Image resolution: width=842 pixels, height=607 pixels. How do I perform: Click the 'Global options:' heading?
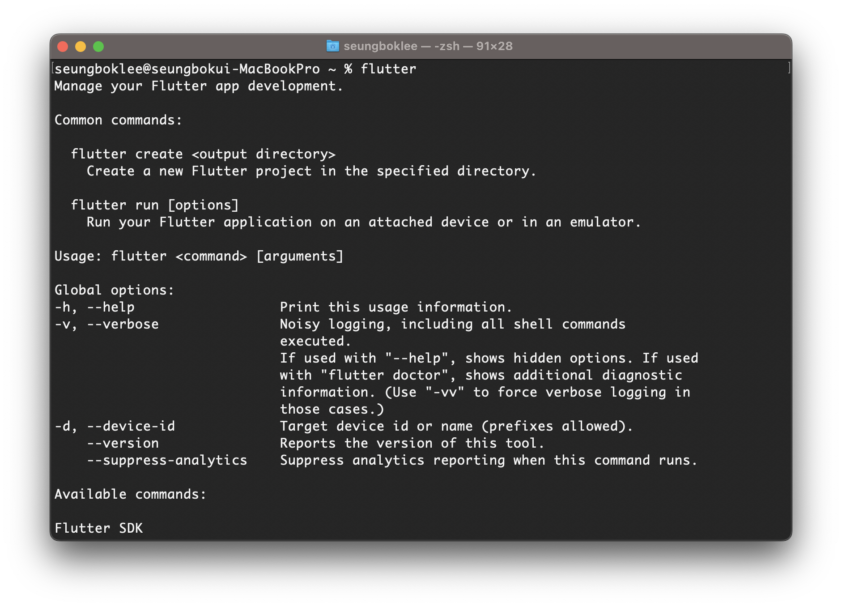(x=114, y=290)
